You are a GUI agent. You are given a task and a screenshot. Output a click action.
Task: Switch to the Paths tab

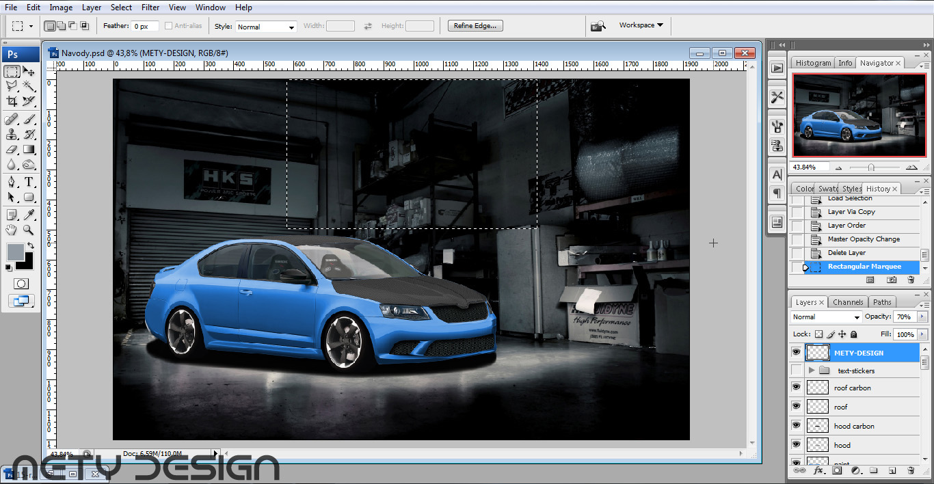click(883, 302)
